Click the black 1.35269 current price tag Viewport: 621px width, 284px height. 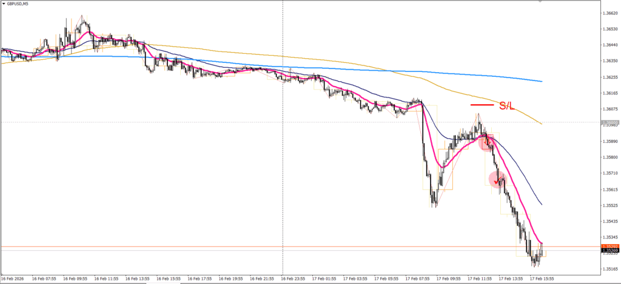[x=610, y=249]
